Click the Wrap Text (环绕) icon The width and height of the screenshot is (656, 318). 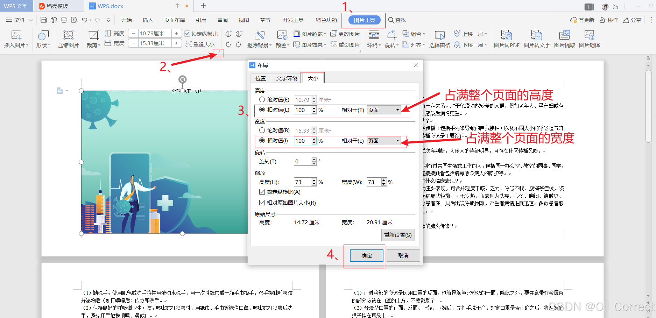(374, 35)
